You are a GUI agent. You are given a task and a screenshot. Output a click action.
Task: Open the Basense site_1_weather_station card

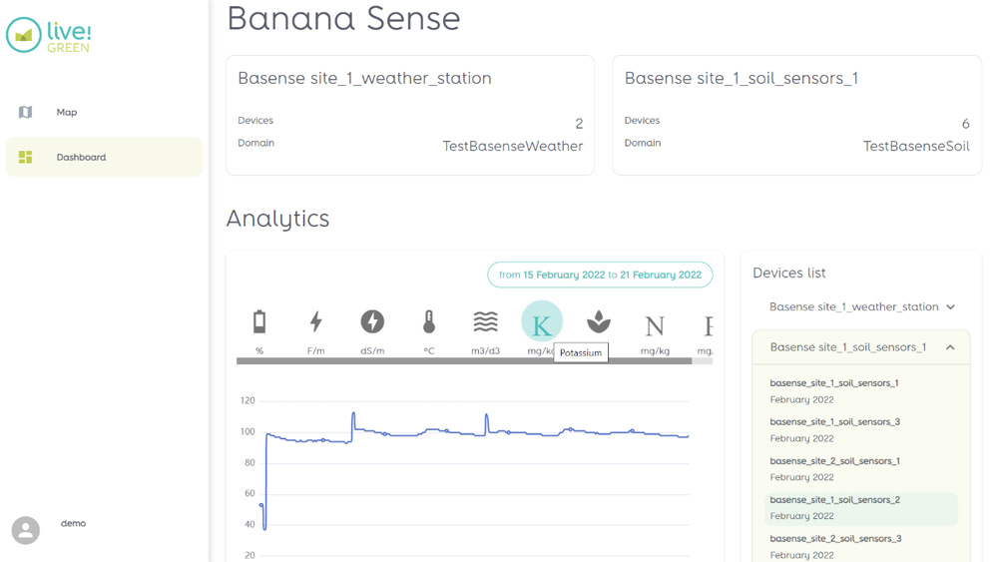410,115
